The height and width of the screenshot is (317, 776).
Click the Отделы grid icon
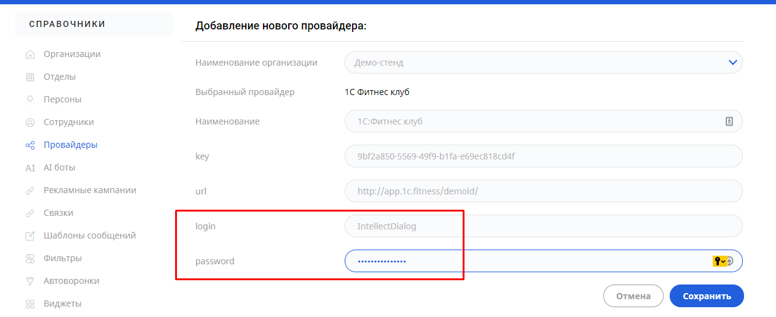point(29,77)
